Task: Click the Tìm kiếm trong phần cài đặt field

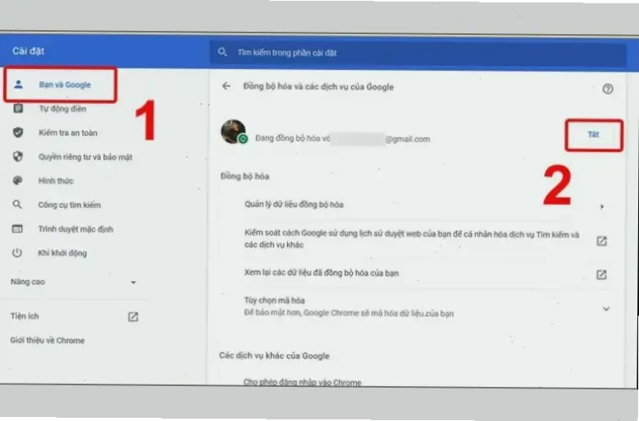Action: click(x=406, y=53)
